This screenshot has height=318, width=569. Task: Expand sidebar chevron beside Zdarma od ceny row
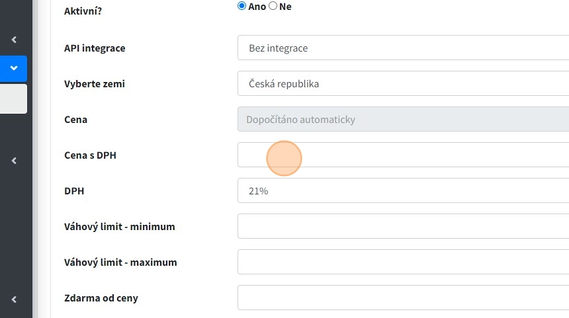pyautogui.click(x=14, y=299)
